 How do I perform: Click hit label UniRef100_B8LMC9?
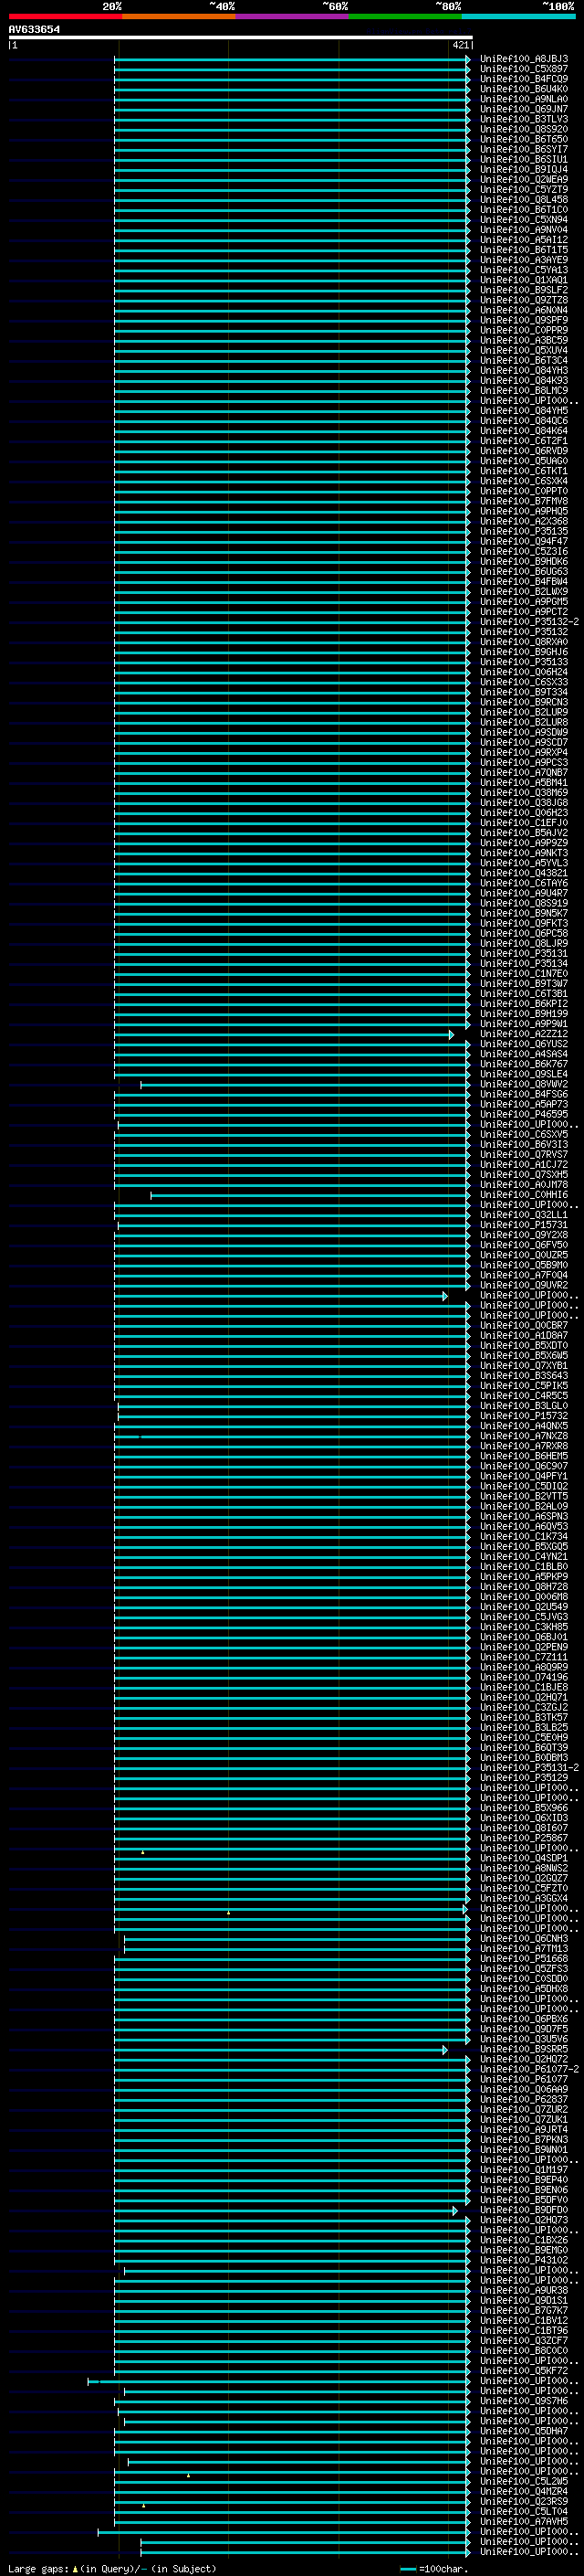click(524, 391)
